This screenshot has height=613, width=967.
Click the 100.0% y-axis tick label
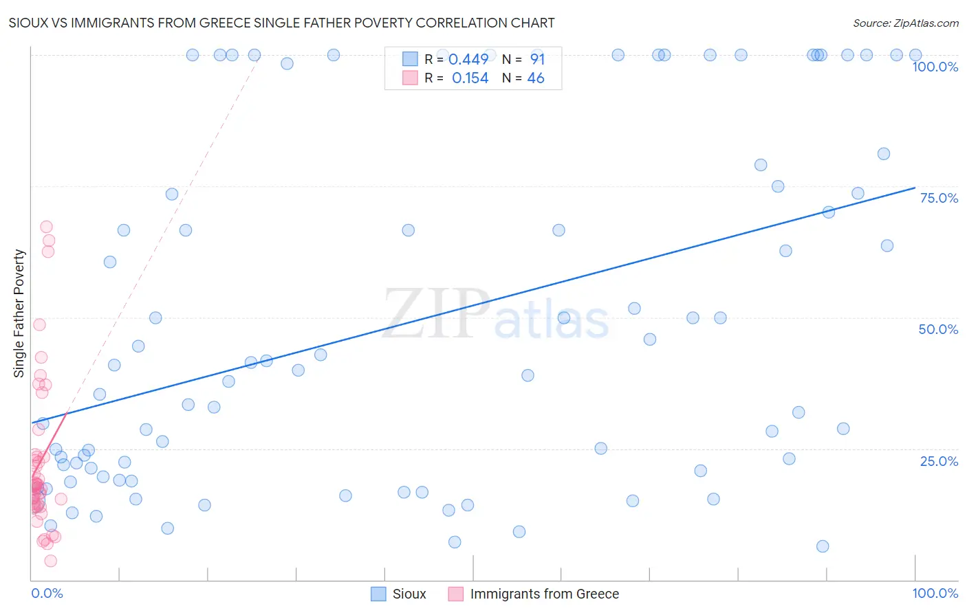pos(935,67)
